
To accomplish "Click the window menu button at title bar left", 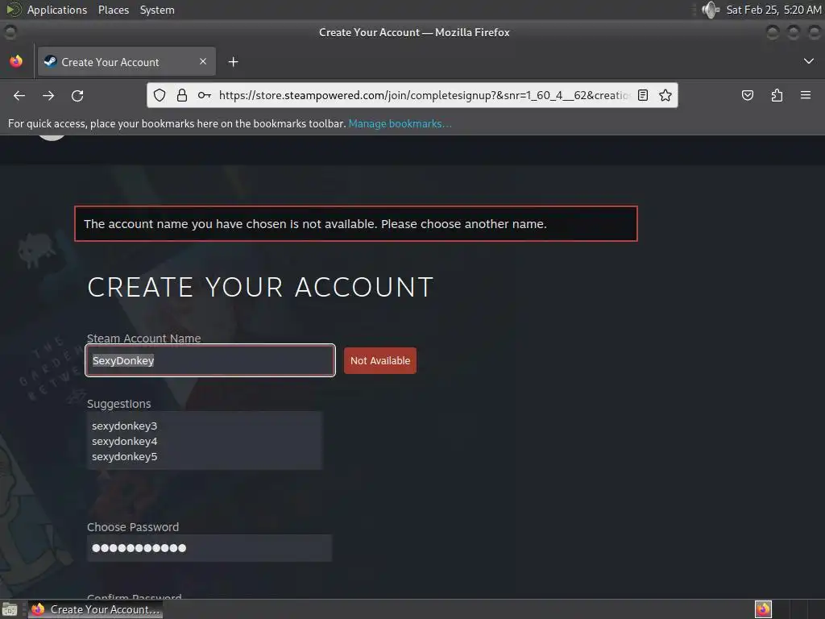I will pos(10,32).
